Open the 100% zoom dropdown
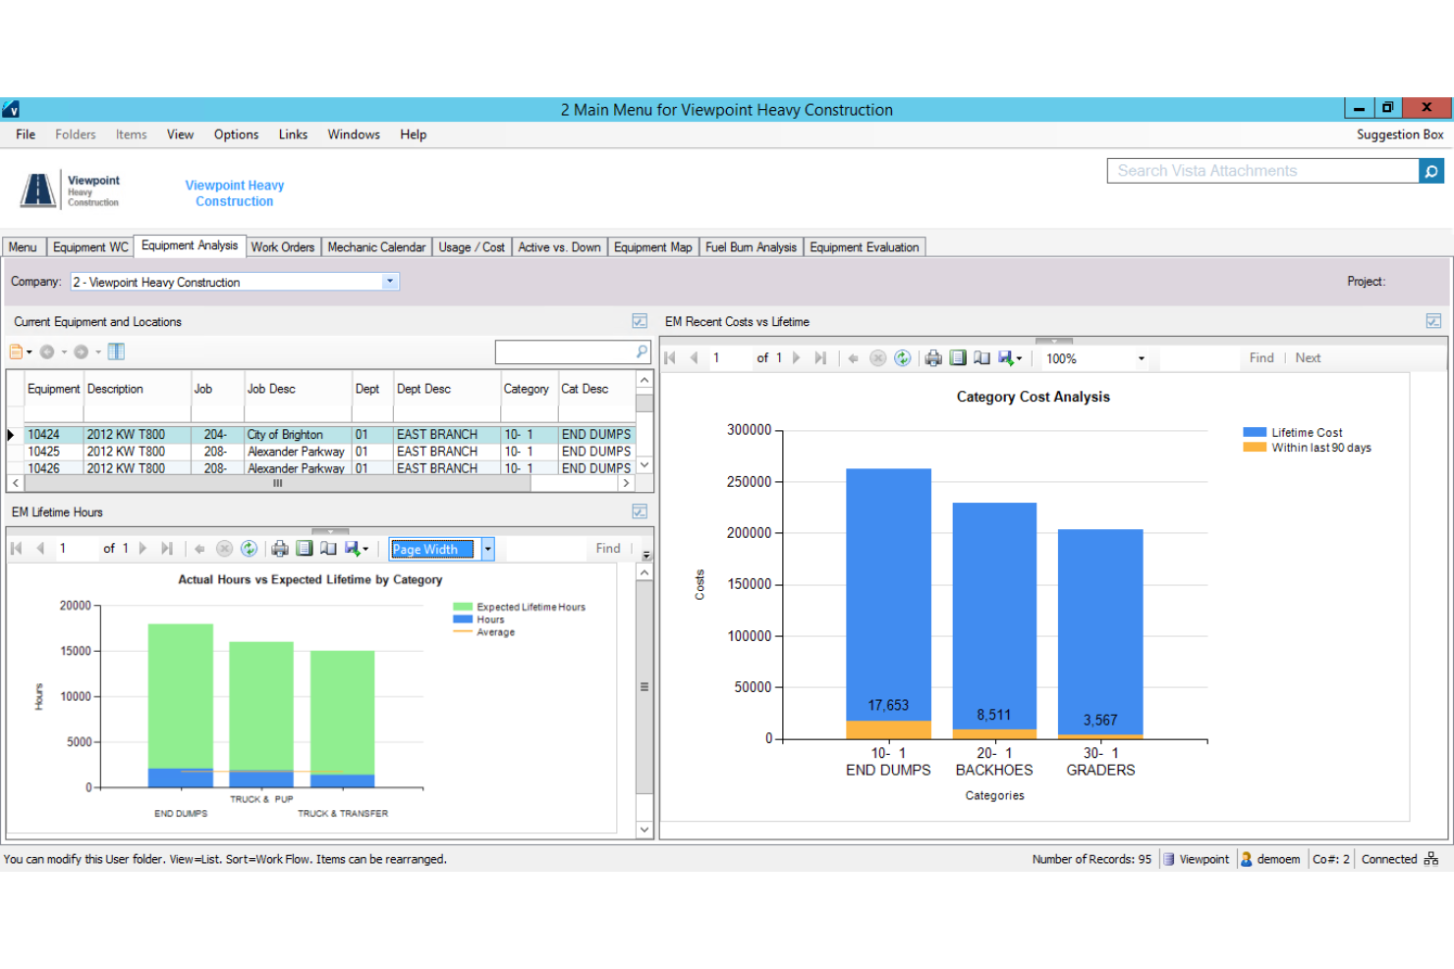1454x969 pixels. pos(1141,358)
